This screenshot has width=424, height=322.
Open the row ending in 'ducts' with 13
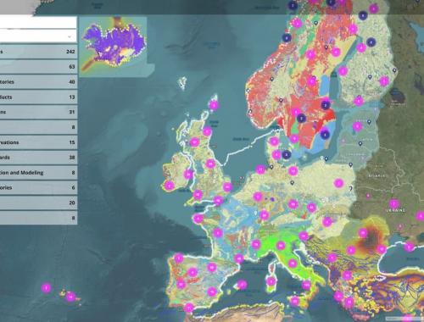click(38, 97)
